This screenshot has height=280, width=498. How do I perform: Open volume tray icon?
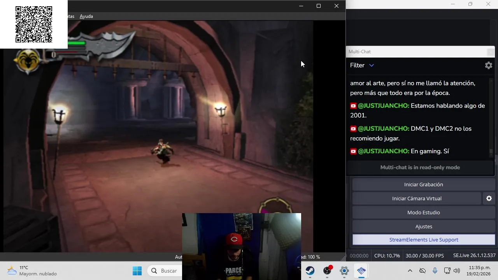click(457, 271)
